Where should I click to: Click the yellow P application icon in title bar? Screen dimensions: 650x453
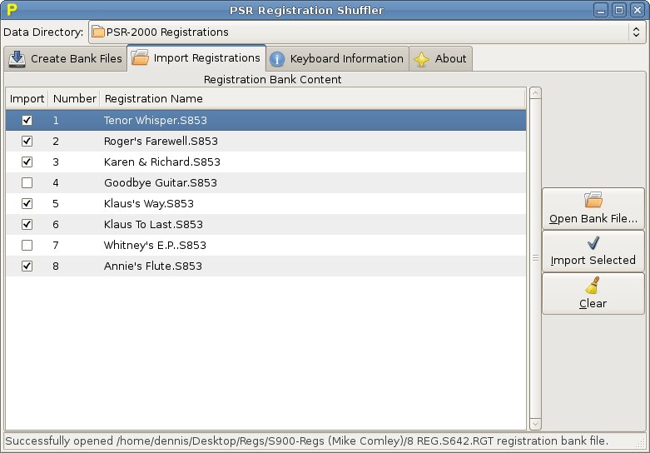pyautogui.click(x=12, y=10)
